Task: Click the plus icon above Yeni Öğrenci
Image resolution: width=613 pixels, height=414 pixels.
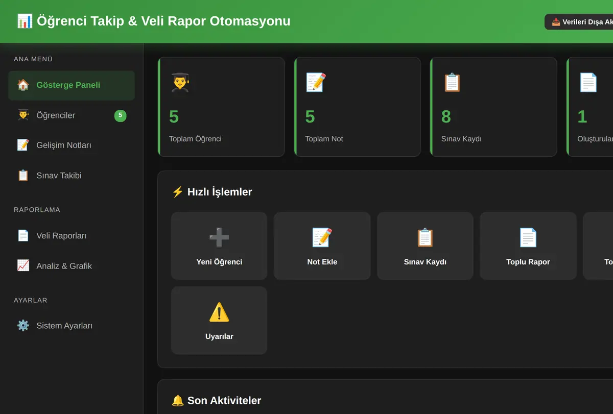Action: pyautogui.click(x=219, y=237)
